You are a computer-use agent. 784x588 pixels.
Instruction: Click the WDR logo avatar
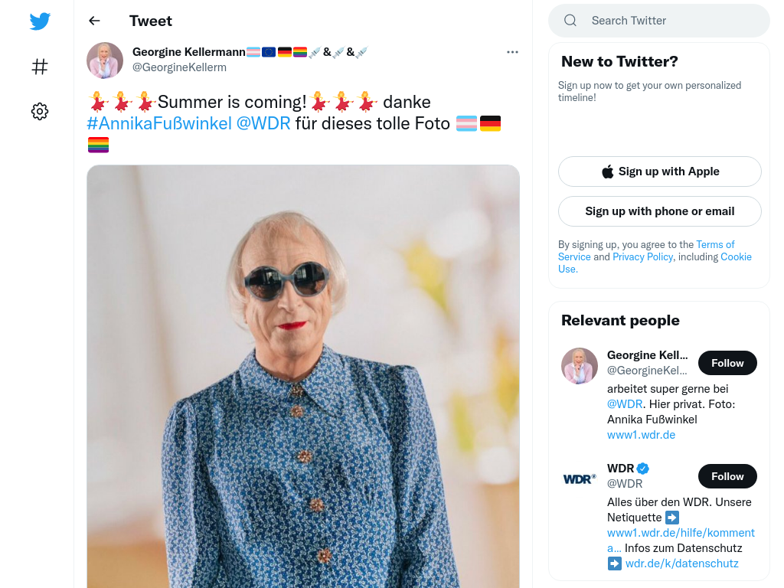click(580, 479)
